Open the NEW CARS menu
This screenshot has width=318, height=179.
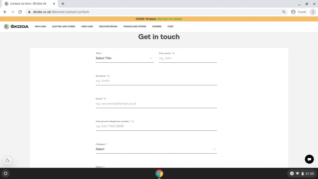tap(40, 27)
